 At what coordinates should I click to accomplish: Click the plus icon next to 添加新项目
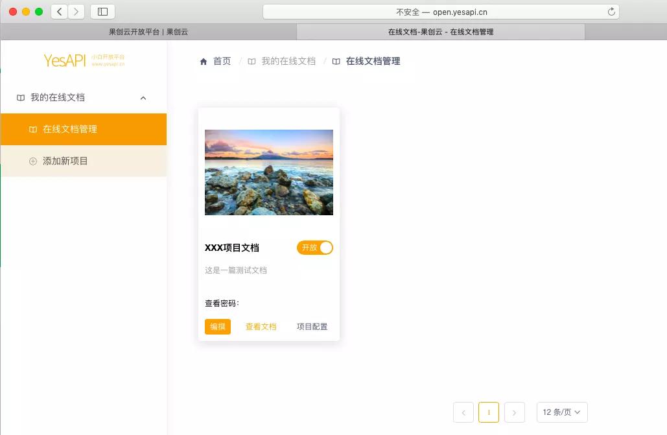pos(32,161)
